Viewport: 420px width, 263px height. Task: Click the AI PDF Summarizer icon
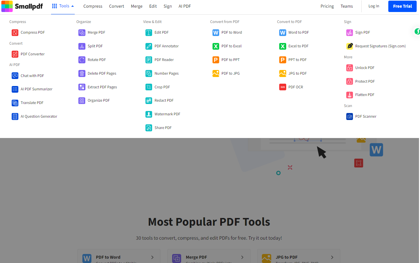tap(15, 89)
